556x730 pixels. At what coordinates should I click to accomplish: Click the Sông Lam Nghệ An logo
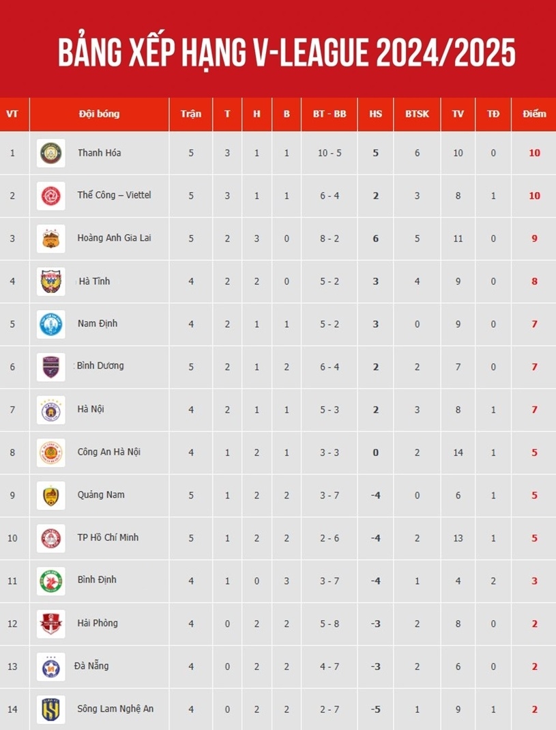click(50, 710)
